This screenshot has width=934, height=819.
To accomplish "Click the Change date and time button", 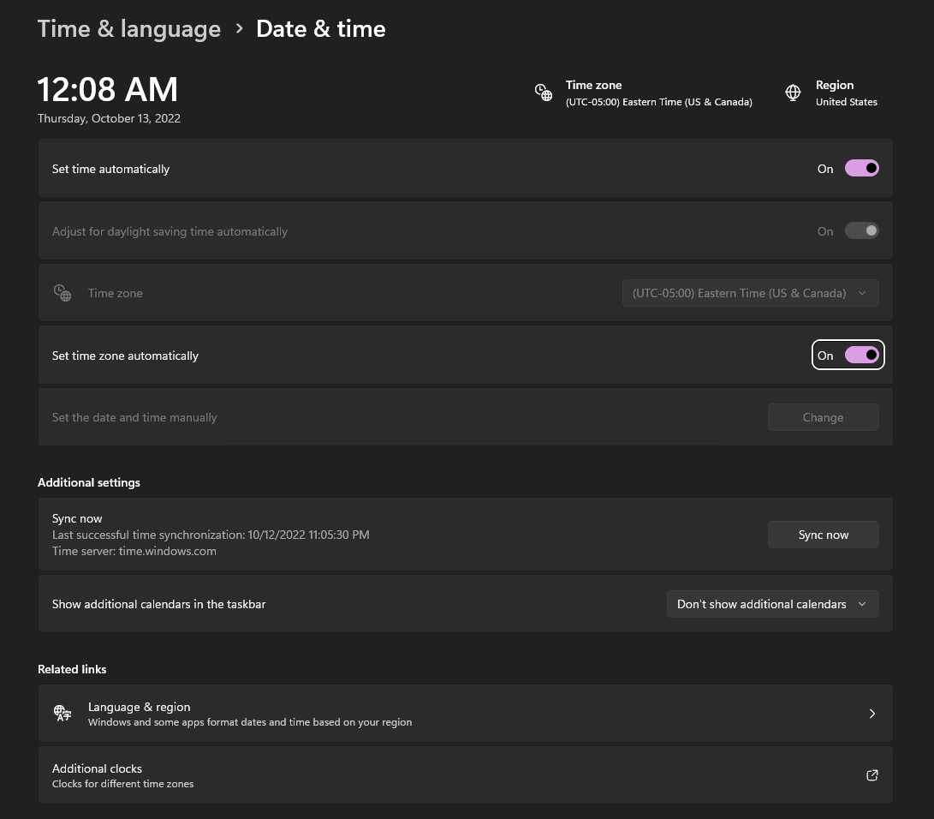I will [824, 417].
